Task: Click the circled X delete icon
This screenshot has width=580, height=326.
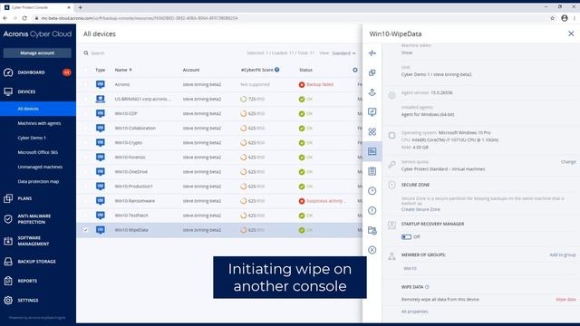Action: point(372,250)
